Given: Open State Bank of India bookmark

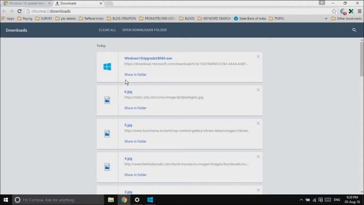Looking at the screenshot, I should [250, 18].
